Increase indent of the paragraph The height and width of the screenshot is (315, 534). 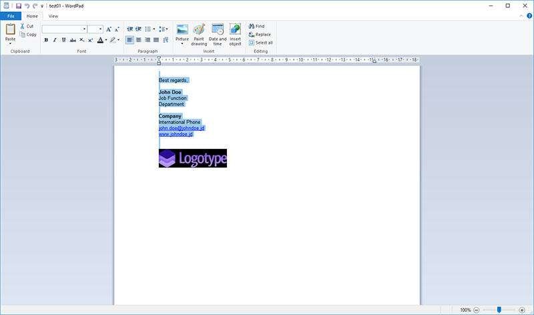pos(138,29)
